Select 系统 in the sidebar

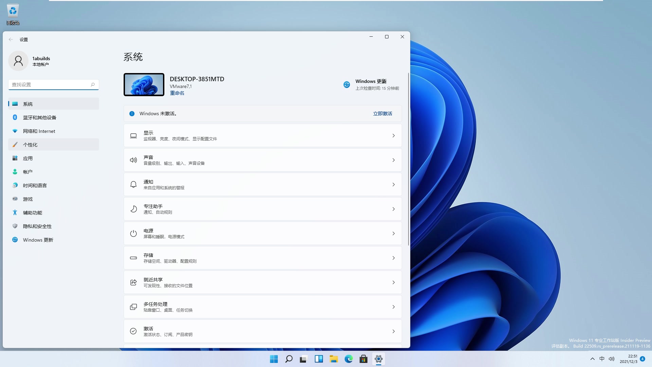coord(54,104)
